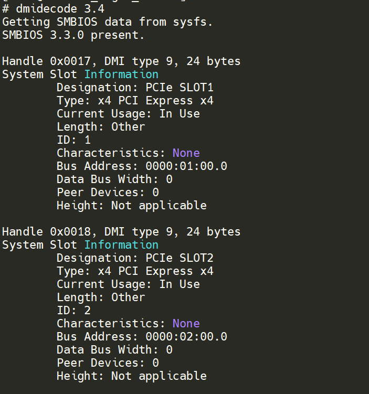The height and width of the screenshot is (394, 369).
Task: Click purple 'None' in SLOT1 Characteristics
Action: coord(186,153)
